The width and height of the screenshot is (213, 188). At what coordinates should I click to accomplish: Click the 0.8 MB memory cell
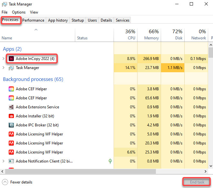(149, 161)
